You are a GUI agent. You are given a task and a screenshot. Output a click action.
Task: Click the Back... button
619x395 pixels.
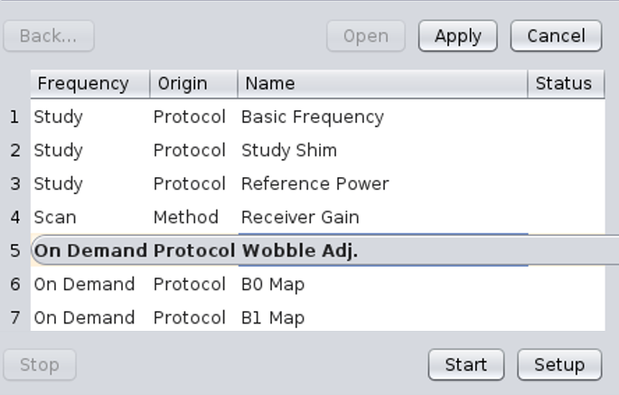pos(49,36)
